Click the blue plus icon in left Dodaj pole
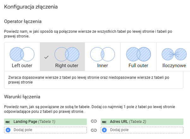The height and width of the screenshot is (139, 190). 8,130
